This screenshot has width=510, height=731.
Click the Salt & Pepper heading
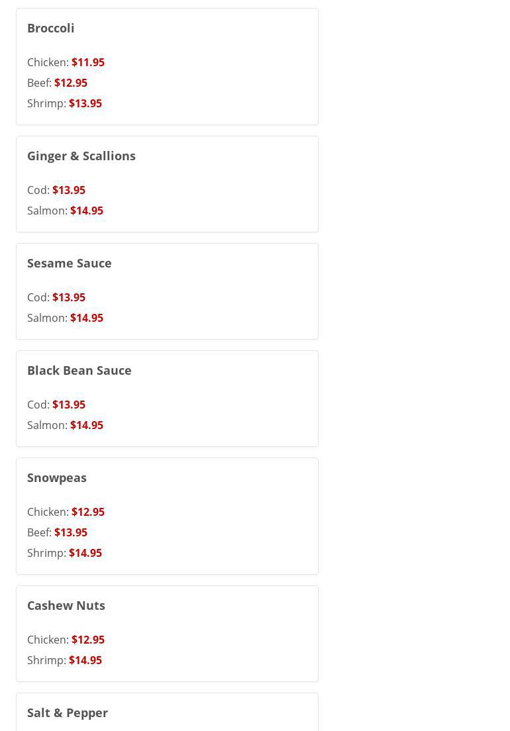point(68,712)
